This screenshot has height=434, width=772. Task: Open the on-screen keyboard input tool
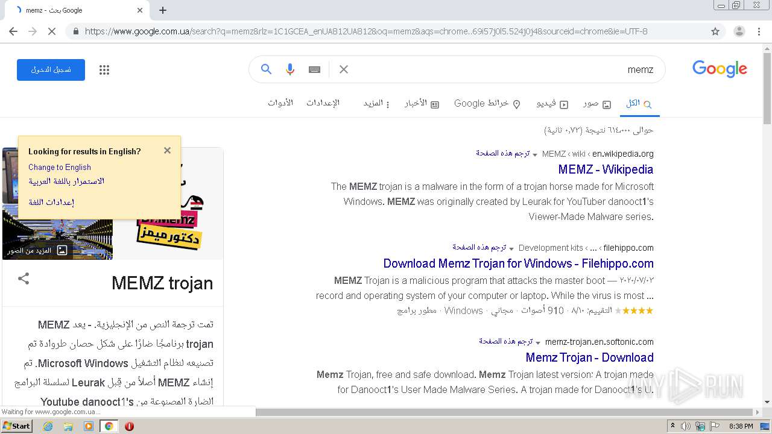(x=314, y=69)
